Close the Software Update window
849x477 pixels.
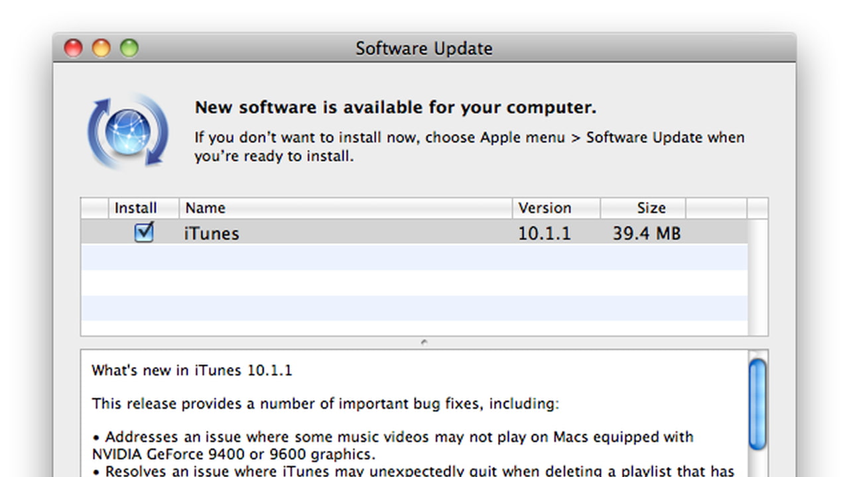pos(73,48)
